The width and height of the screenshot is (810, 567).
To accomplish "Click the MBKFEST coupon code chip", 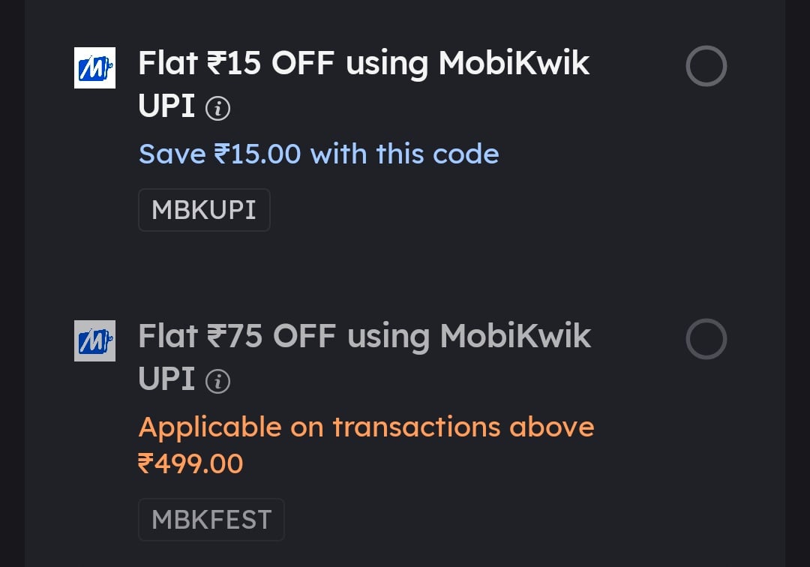I will 211,520.
